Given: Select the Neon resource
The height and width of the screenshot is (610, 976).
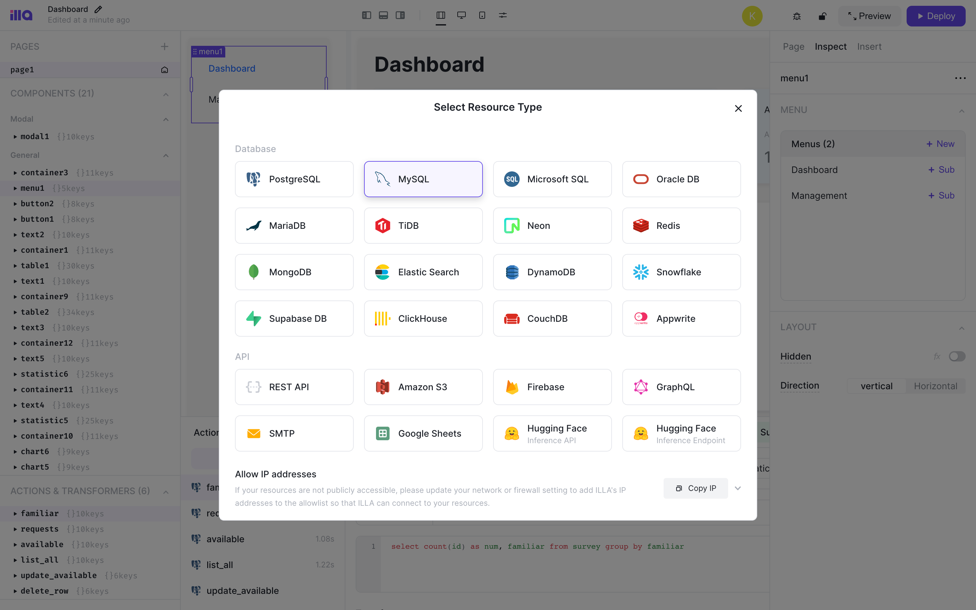Looking at the screenshot, I should click(x=552, y=226).
